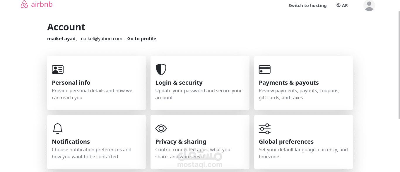Screen dimensions: 400x172
Task: Open the Login & security card
Action: point(200,83)
